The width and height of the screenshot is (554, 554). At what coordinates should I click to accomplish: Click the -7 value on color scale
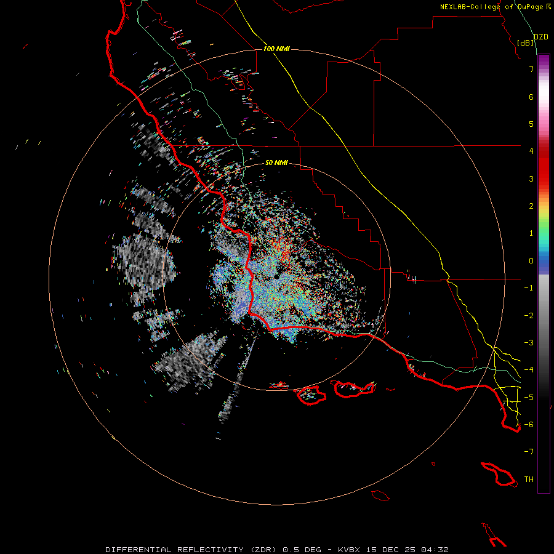[x=529, y=452]
